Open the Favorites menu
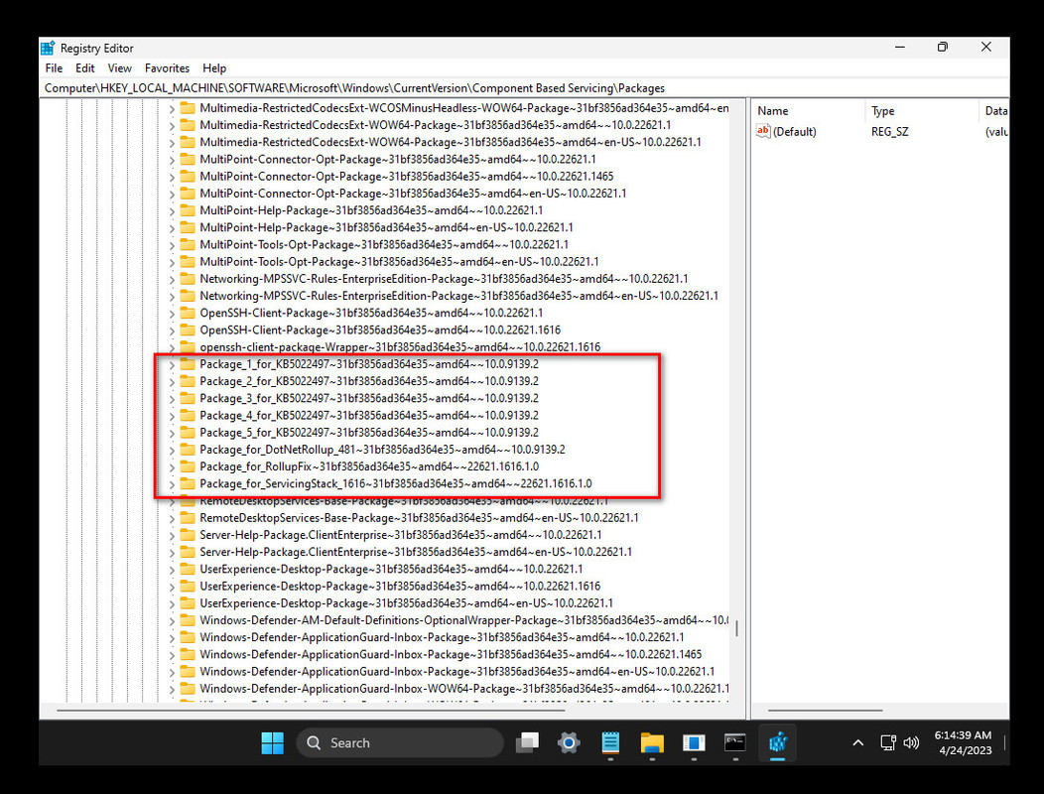 click(167, 67)
